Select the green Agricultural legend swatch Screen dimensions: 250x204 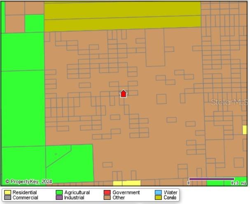[59, 192]
